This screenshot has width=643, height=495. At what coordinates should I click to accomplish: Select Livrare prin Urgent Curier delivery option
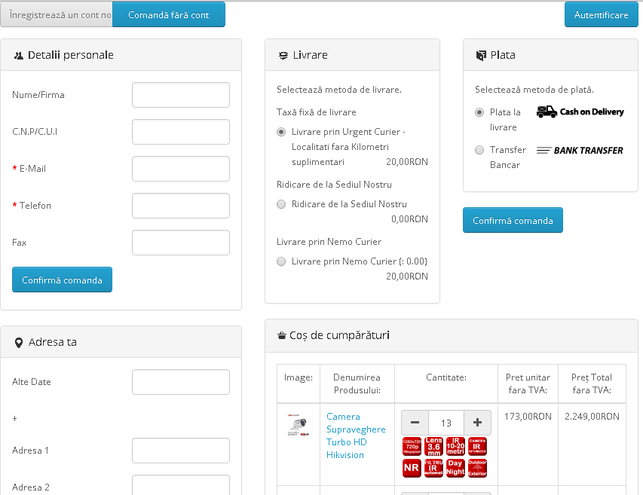[281, 132]
